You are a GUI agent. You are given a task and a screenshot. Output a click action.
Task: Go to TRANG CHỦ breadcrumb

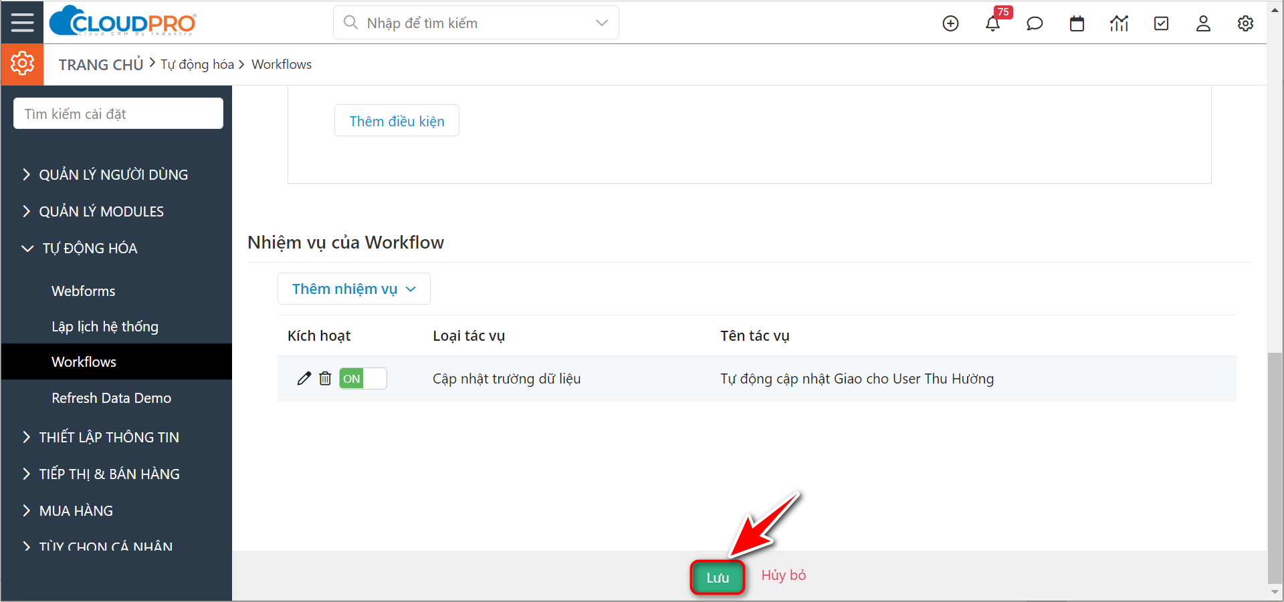pos(101,64)
